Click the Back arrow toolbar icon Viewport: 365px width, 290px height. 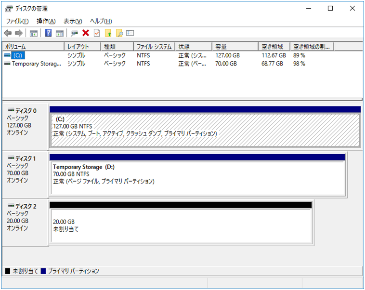tap(8, 33)
